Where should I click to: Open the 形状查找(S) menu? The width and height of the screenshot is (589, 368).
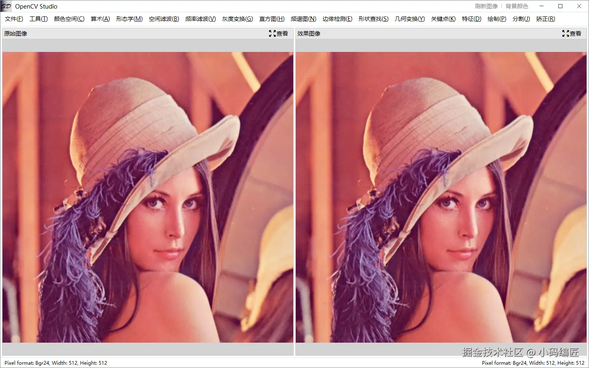(373, 19)
